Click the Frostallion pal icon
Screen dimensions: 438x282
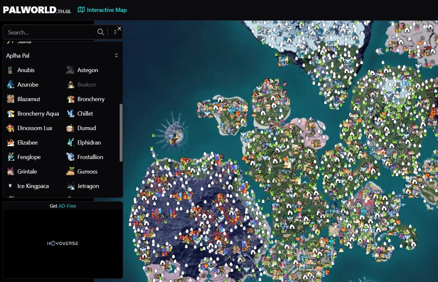[x=70, y=157]
